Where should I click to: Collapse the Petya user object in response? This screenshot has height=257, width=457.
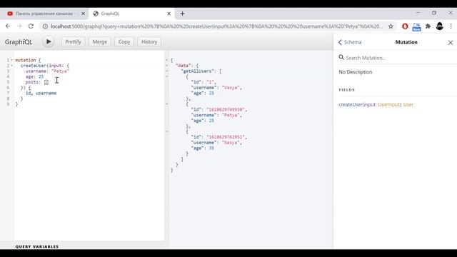point(167,104)
